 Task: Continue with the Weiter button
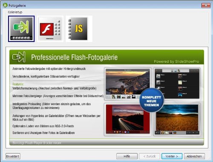[x=172, y=156]
